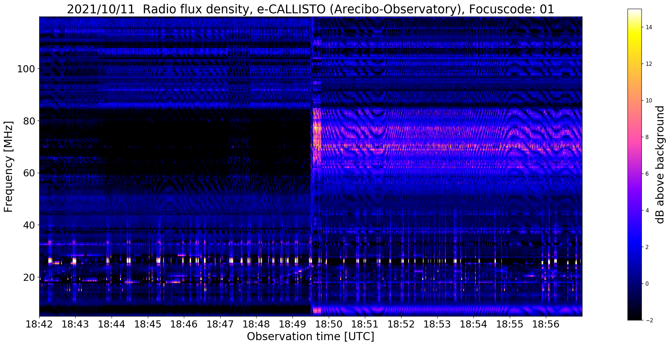Click the 60 tick label on the frequency axis
670x346 pixels.
click(29, 173)
